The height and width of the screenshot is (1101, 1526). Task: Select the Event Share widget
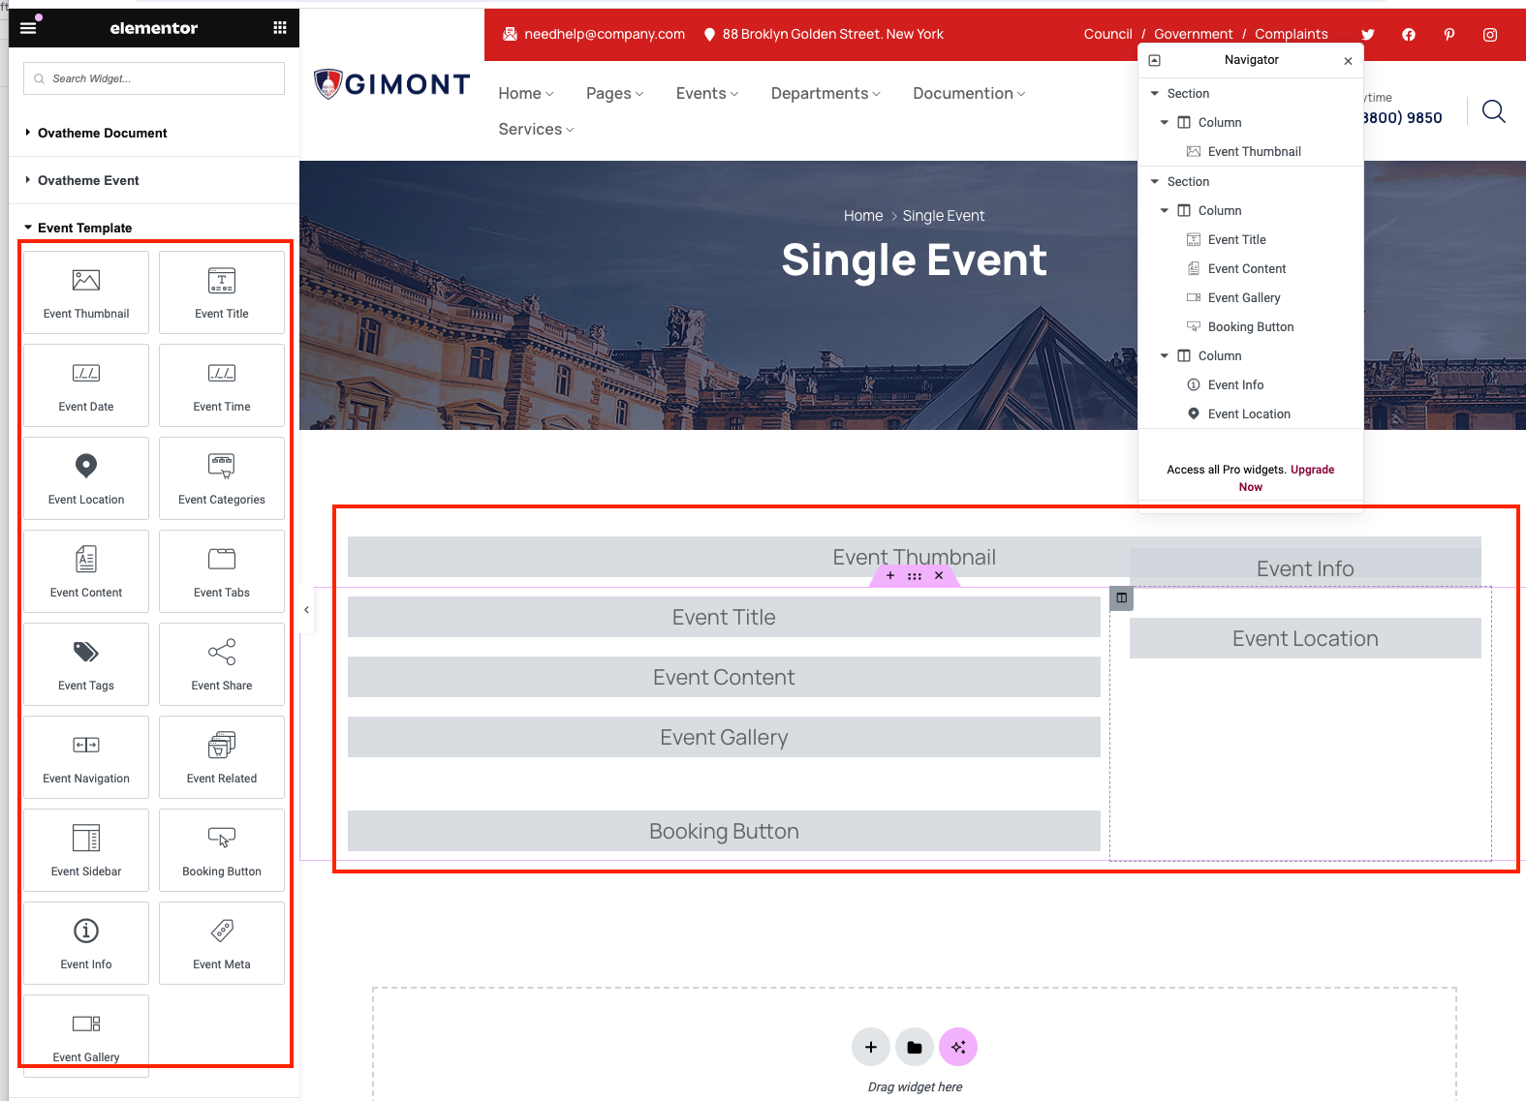point(222,664)
